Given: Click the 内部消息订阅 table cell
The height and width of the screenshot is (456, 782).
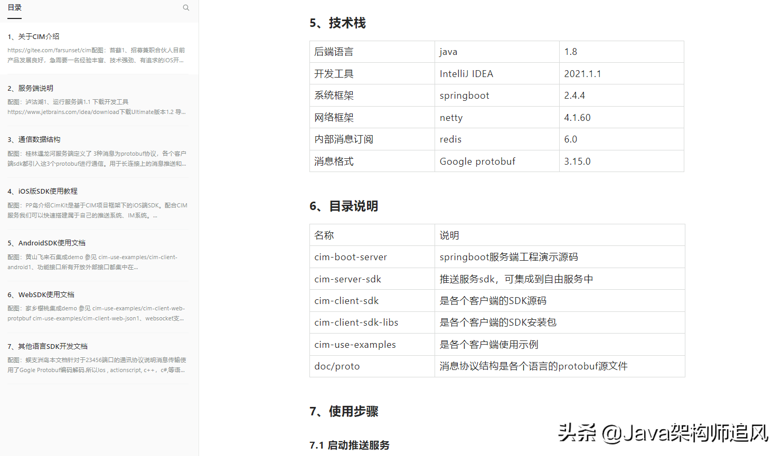Looking at the screenshot, I should [372, 139].
